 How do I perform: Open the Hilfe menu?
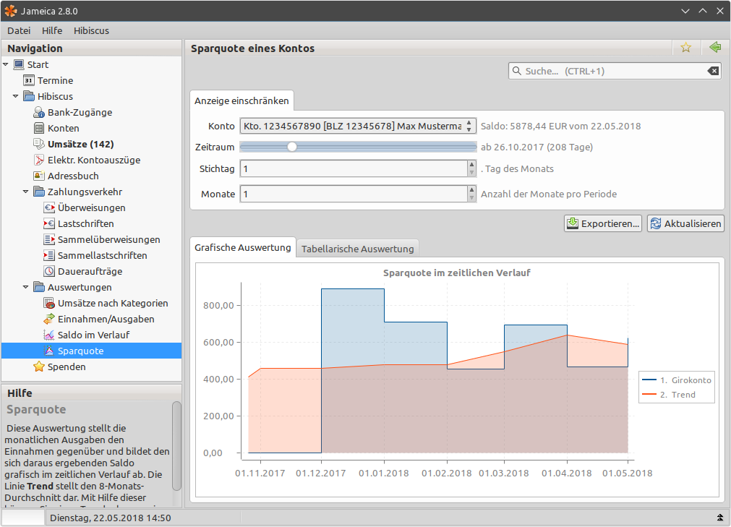pos(52,30)
